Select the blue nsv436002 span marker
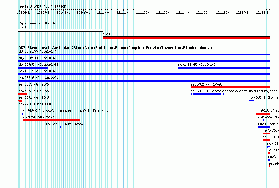Screen dimensions: 279x188 pyautogui.click(x=260, y=120)
